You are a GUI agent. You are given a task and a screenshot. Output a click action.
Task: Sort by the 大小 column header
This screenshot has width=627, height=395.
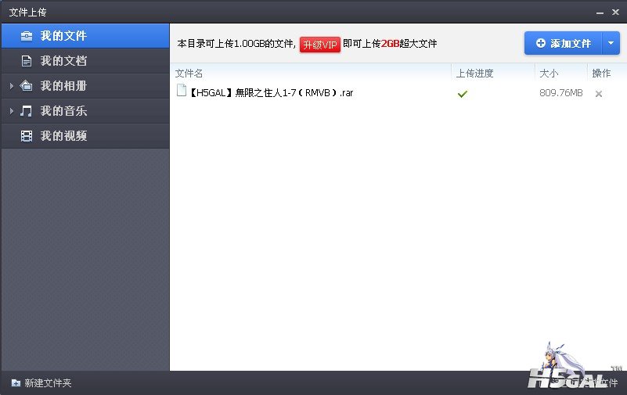(x=548, y=74)
